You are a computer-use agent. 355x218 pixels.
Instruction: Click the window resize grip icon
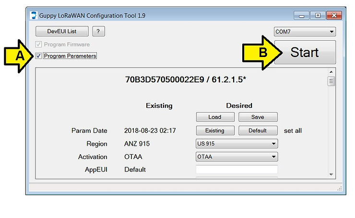339,188
